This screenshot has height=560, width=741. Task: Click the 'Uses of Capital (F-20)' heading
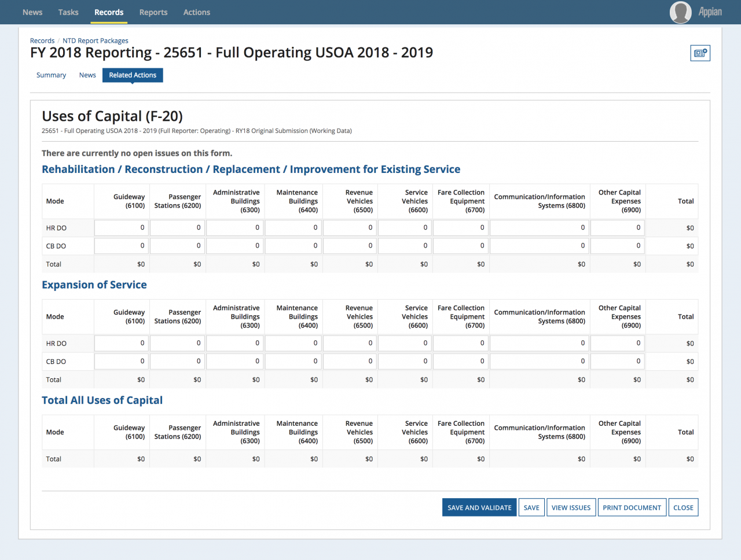tap(112, 116)
